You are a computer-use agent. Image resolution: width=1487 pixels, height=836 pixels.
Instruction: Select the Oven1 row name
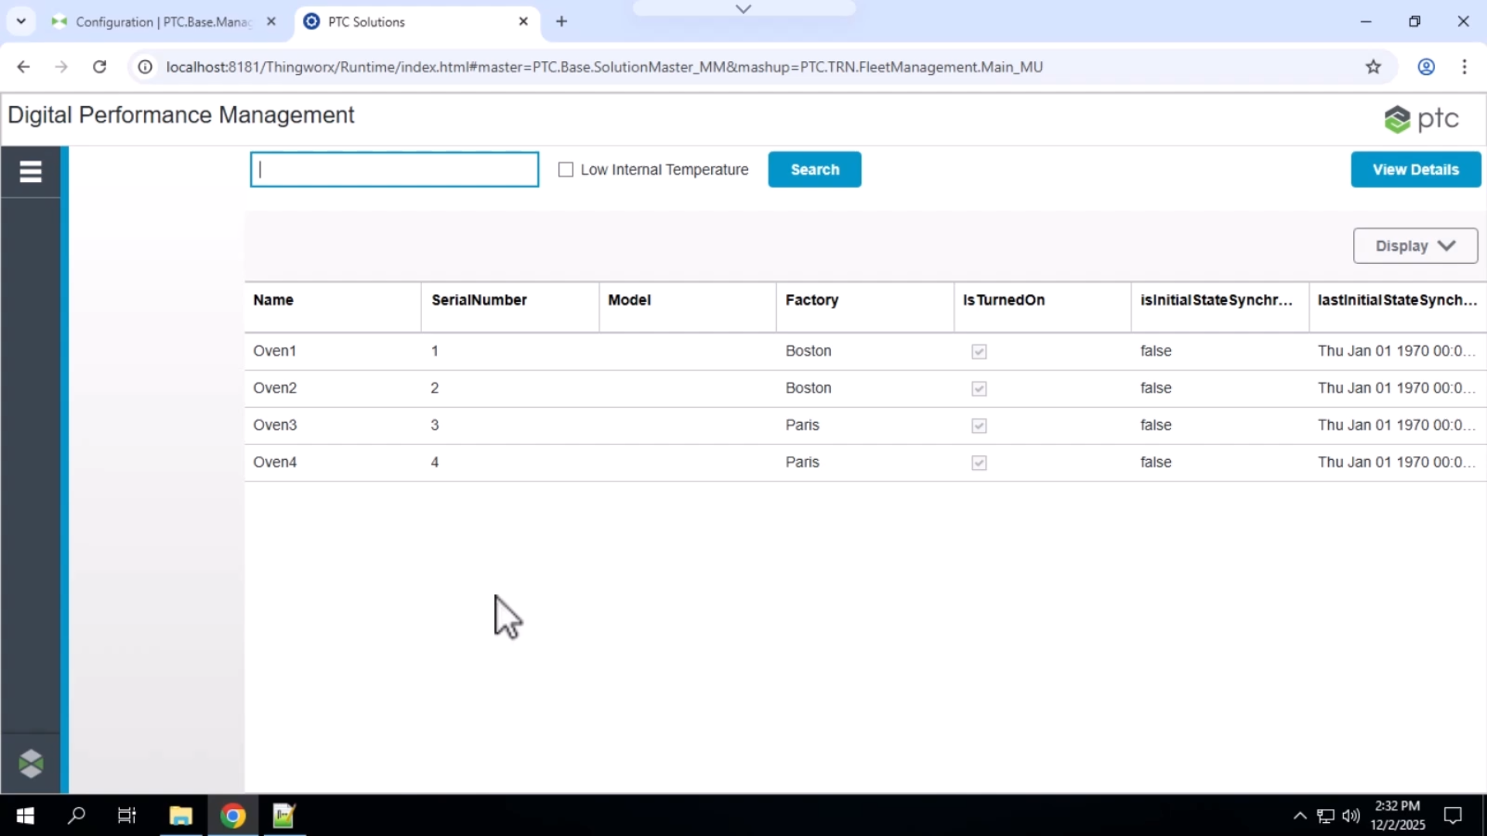[x=274, y=351]
